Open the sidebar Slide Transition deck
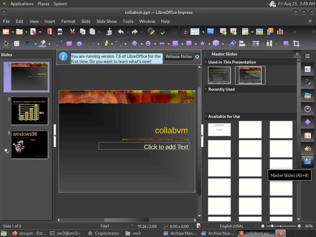 (308, 136)
